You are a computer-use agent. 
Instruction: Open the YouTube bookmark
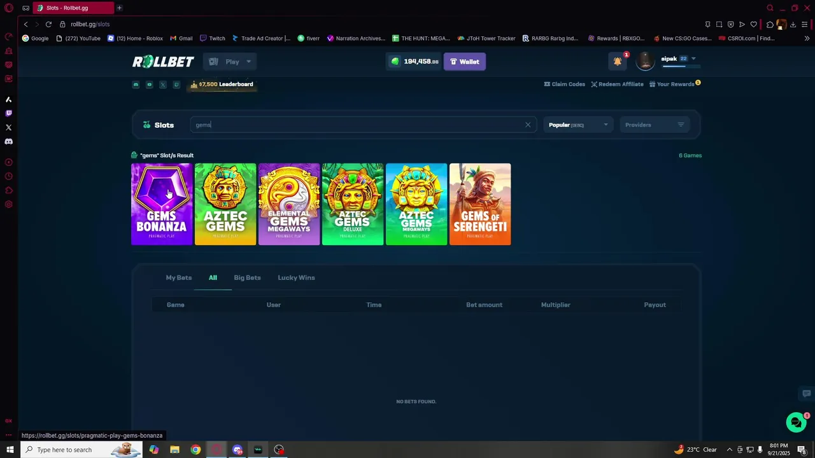(78, 38)
